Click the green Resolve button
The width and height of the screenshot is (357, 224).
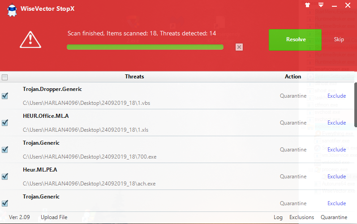pos(295,39)
